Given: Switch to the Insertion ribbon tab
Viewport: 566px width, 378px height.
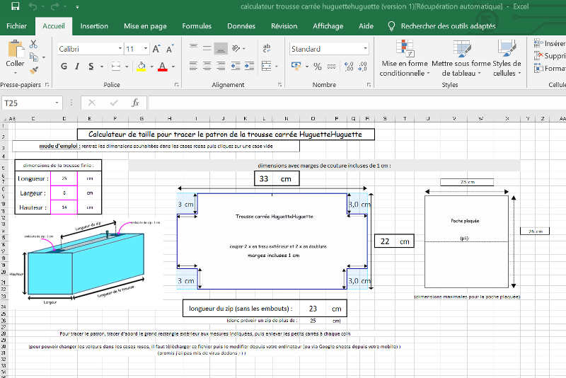Looking at the screenshot, I should (94, 26).
